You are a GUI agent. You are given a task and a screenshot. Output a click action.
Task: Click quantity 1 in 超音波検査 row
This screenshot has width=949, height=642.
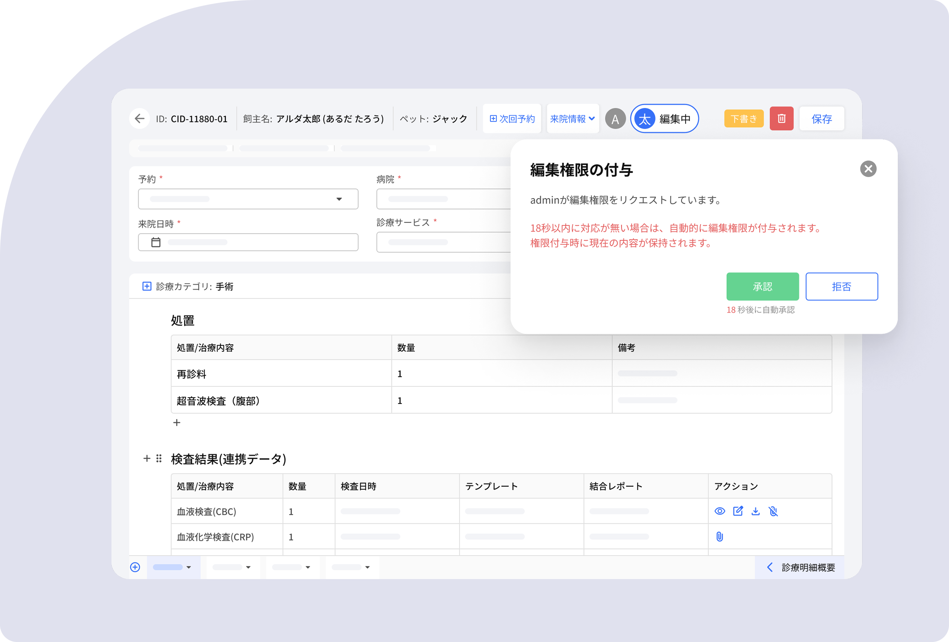coord(400,400)
